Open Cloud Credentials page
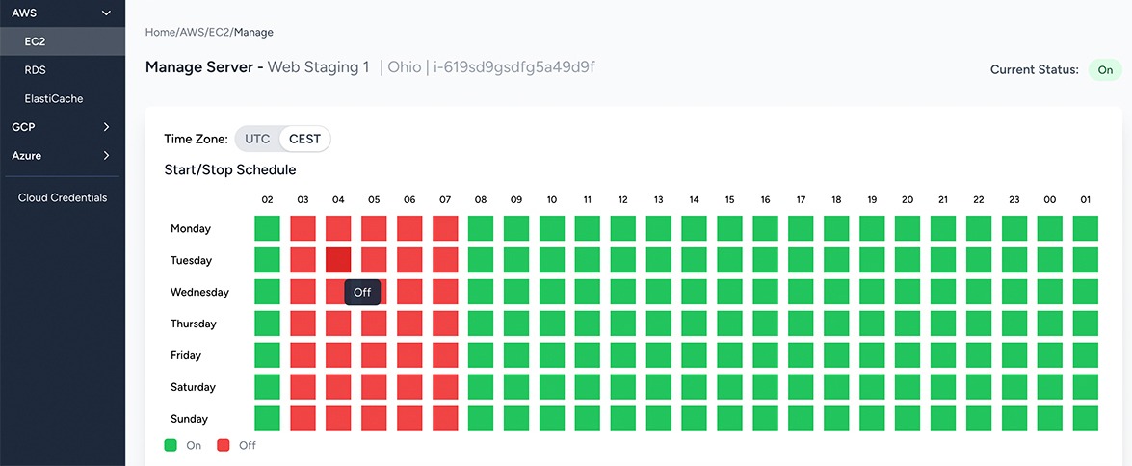The image size is (1132, 466). 62,197
